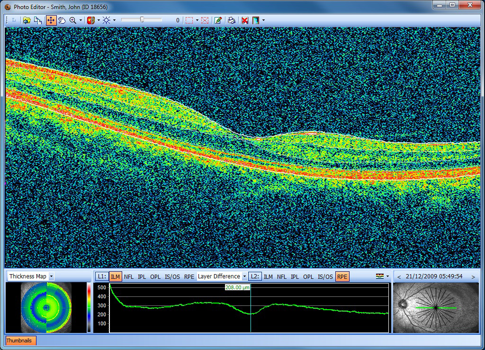485x350 pixels.
Task: Toggle L2 NFL layer button
Action: click(281, 276)
